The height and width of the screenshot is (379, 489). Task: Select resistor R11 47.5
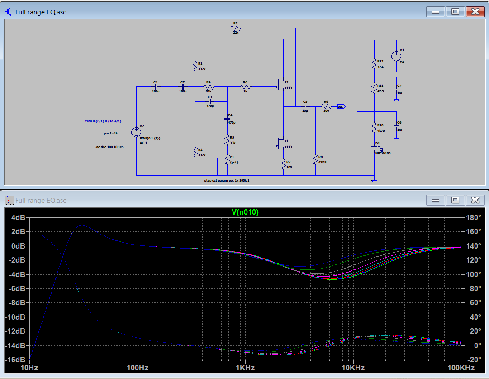pos(374,88)
